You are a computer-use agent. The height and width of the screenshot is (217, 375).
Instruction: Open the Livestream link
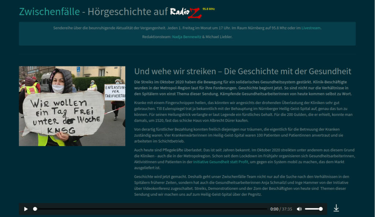pyautogui.click(x=311, y=28)
